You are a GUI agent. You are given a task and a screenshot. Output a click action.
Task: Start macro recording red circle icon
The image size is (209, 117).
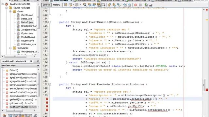pos(136,5)
